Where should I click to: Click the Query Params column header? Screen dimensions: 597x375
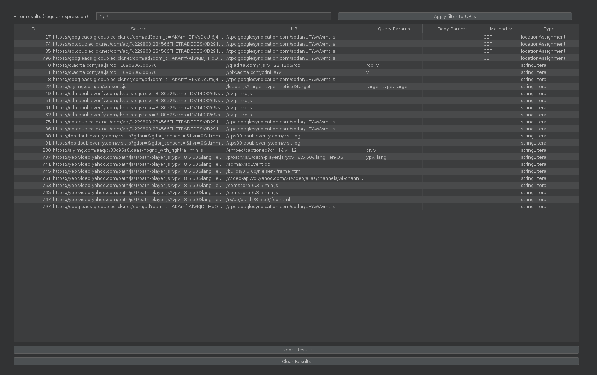tap(394, 29)
